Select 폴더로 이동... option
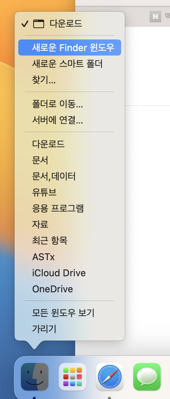The image size is (170, 399). point(70,104)
